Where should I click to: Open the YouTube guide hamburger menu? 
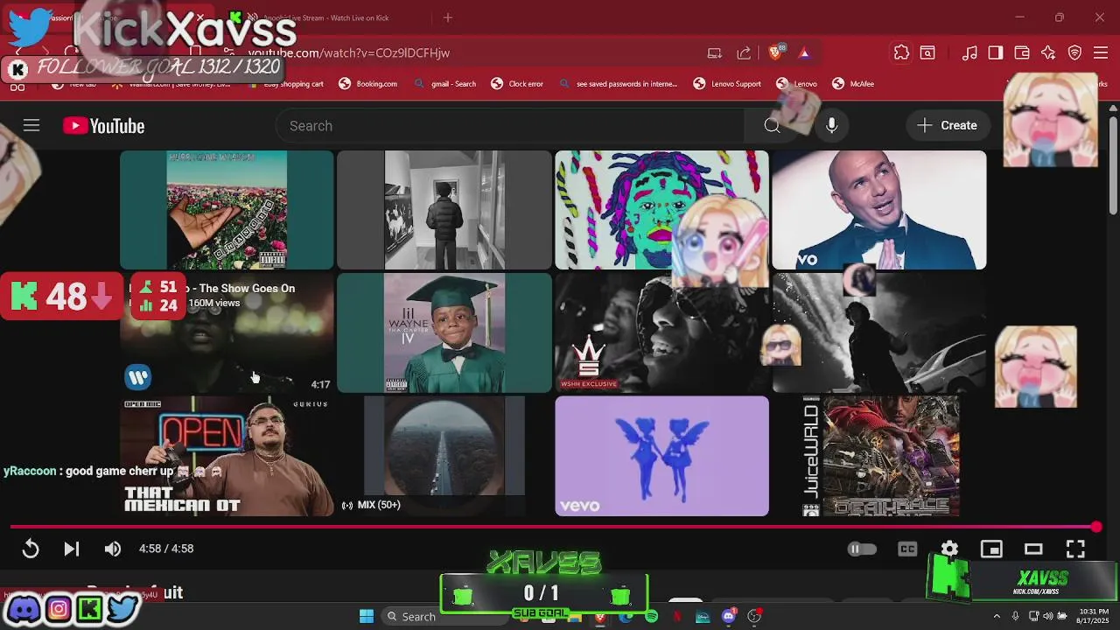tap(31, 126)
